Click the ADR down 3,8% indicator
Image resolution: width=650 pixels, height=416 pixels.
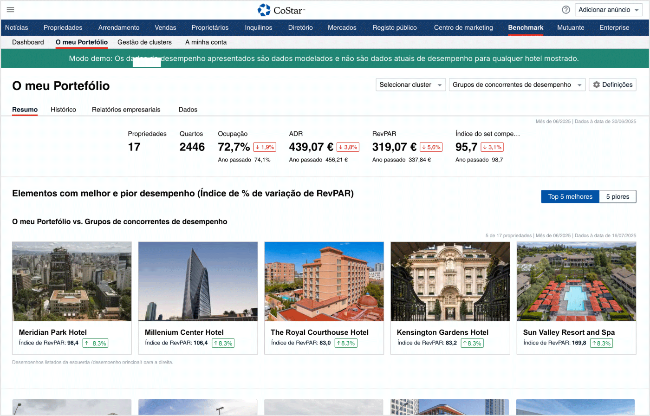pos(348,147)
